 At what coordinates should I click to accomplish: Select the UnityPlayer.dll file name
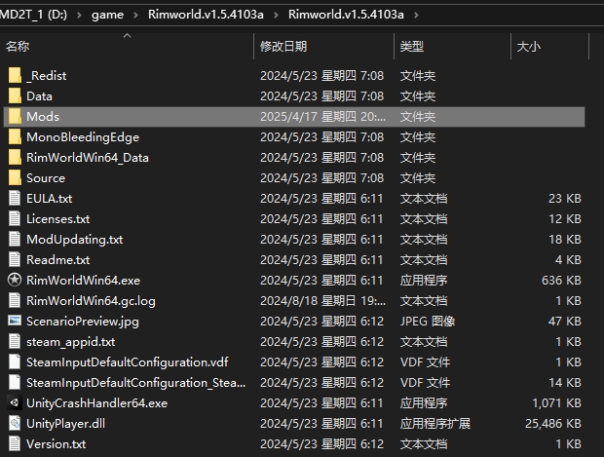click(x=66, y=424)
